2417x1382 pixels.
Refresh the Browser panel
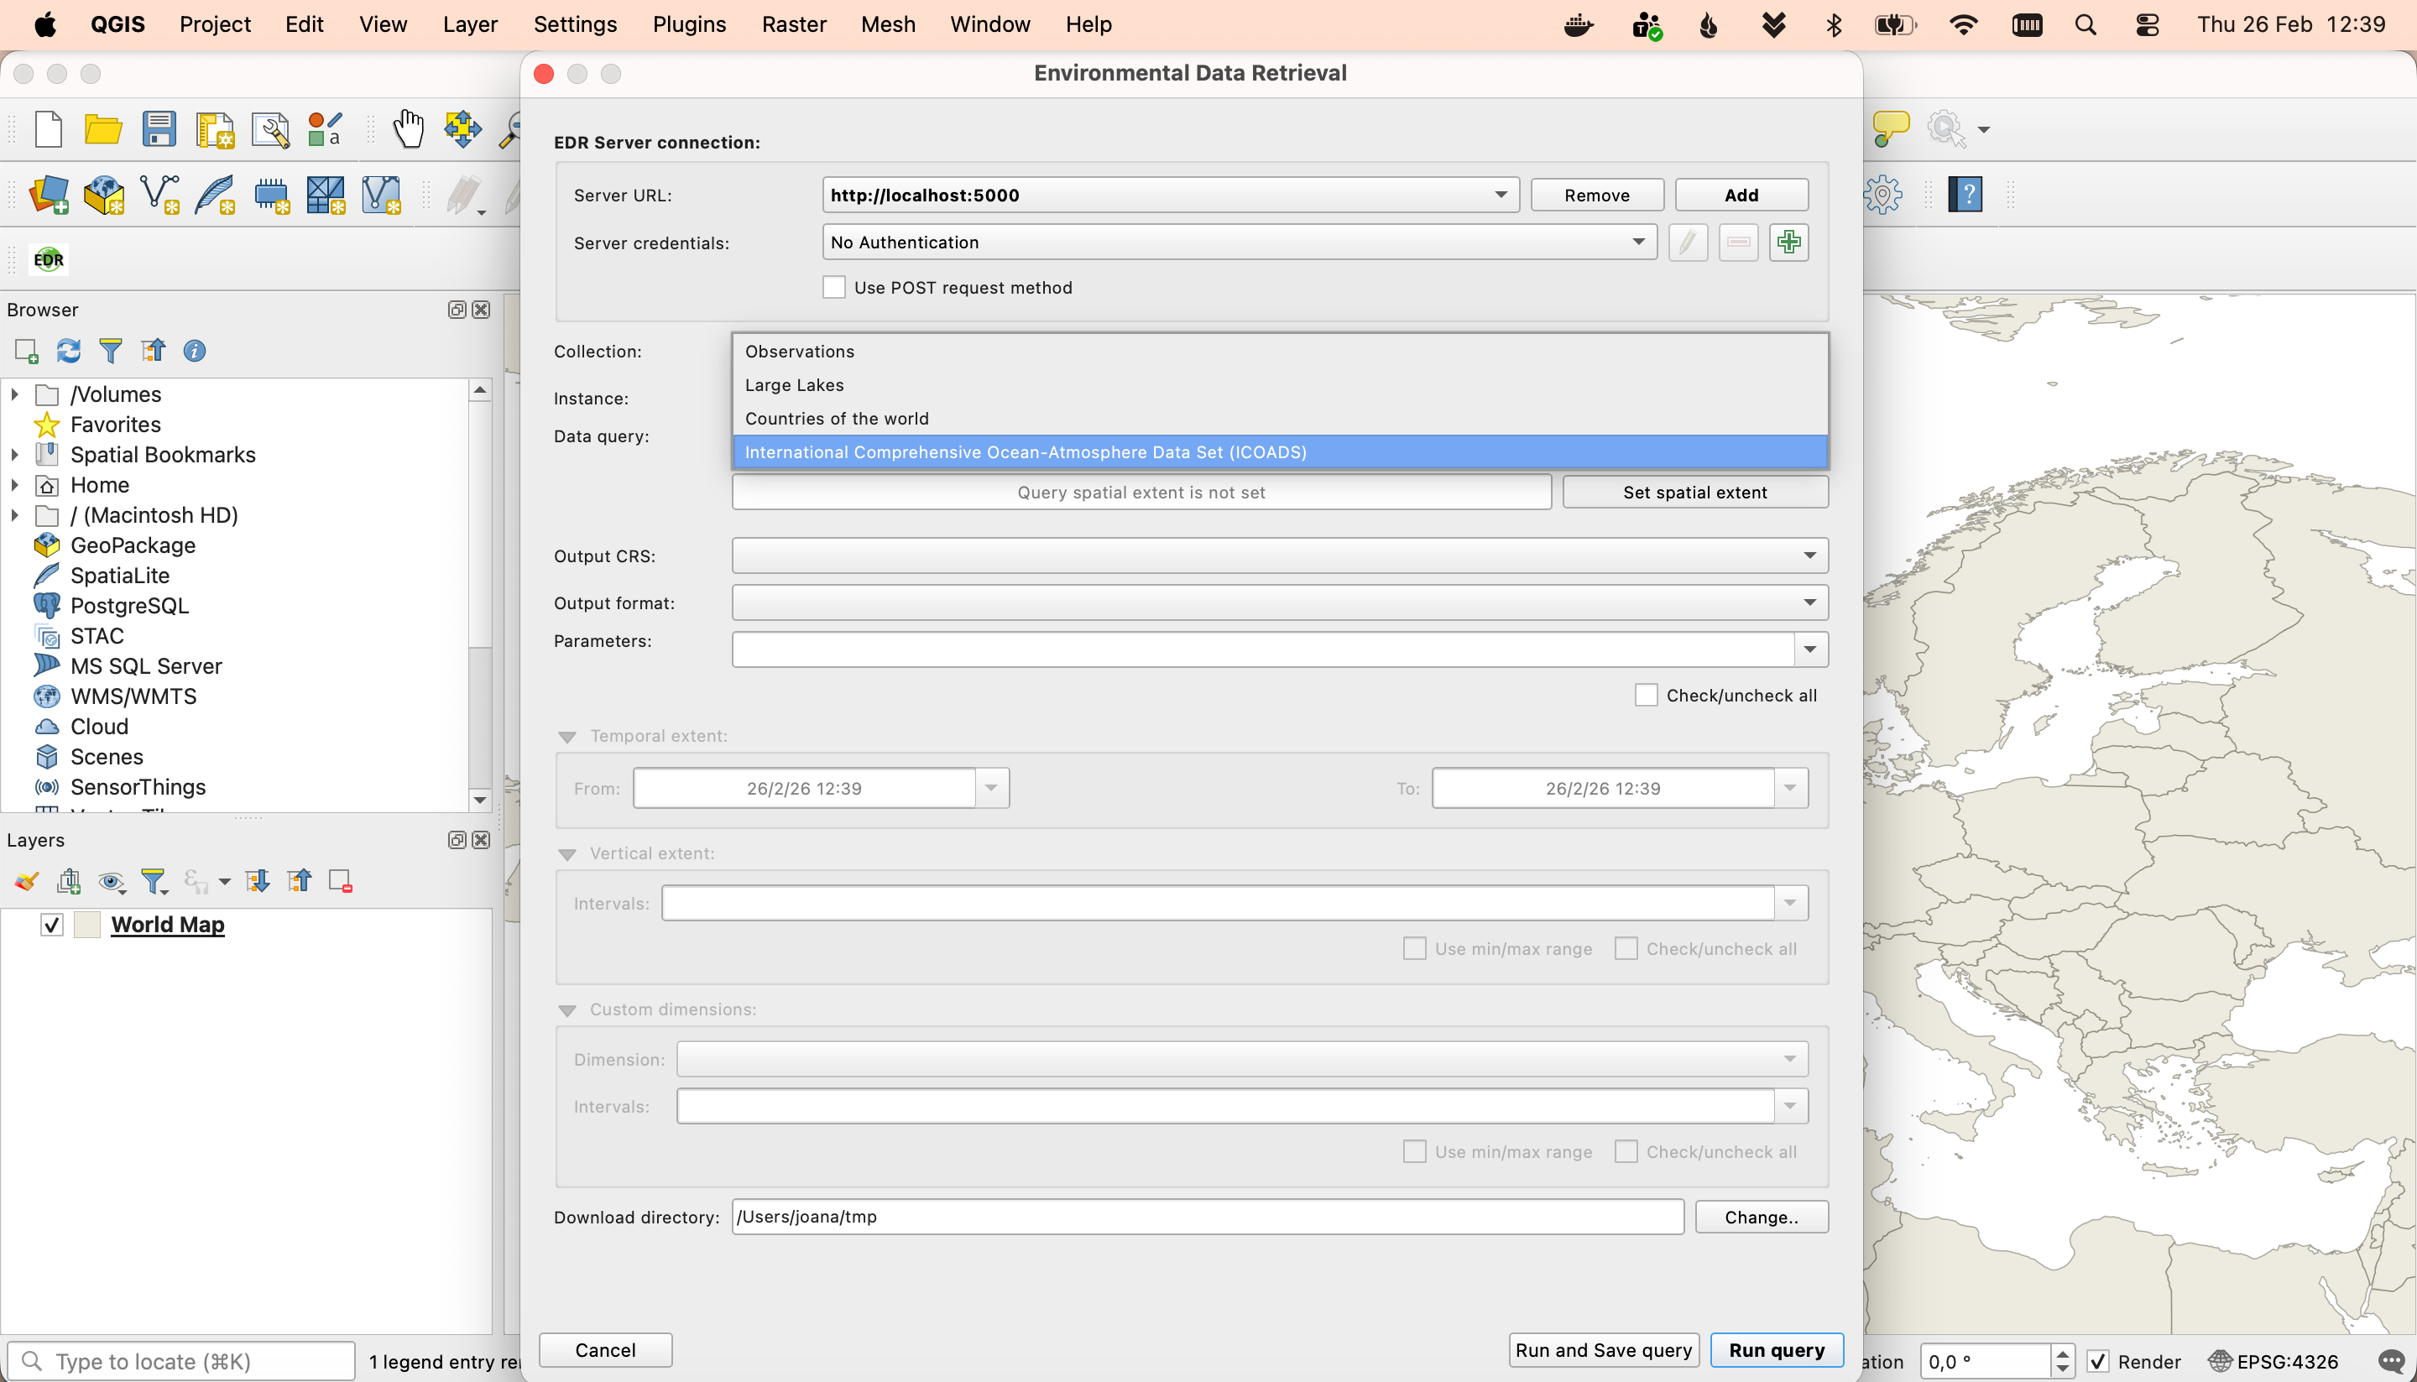tap(68, 352)
